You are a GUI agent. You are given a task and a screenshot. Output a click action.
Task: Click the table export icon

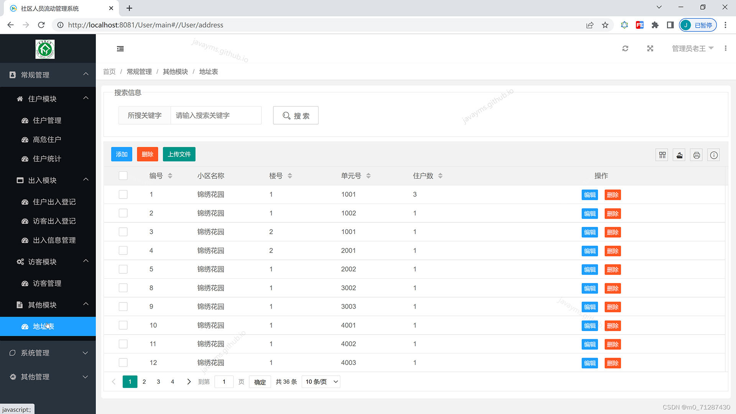679,155
